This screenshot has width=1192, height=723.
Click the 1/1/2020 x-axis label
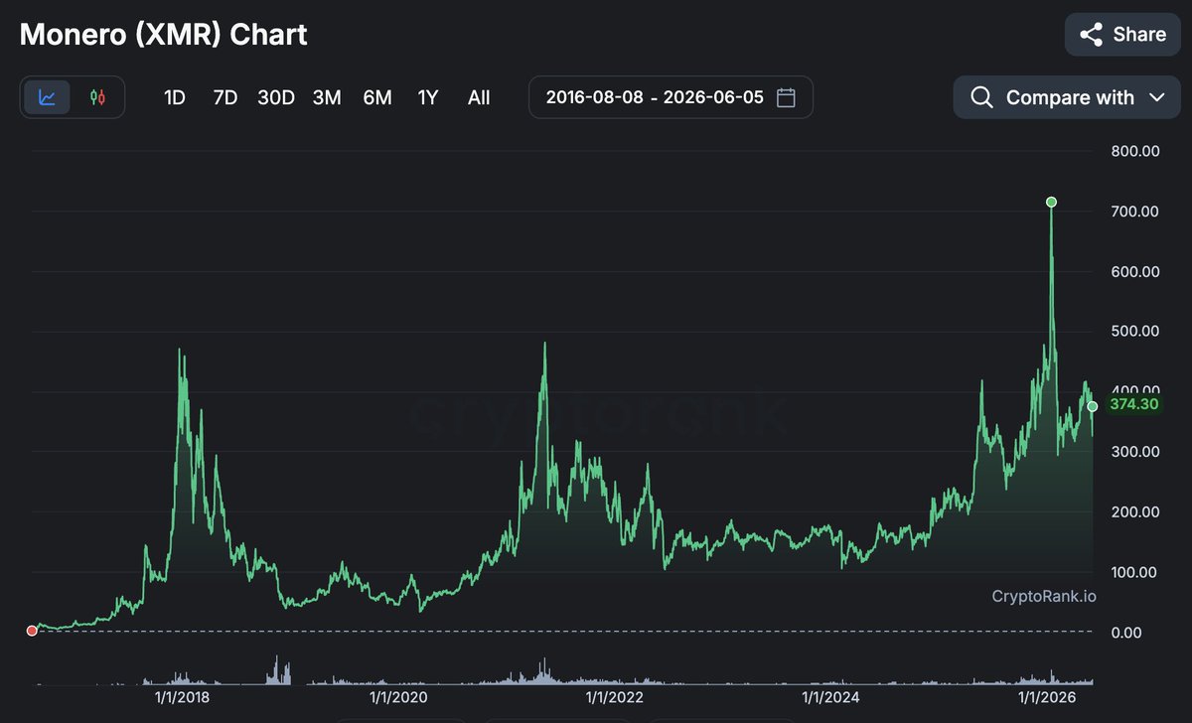(x=398, y=698)
